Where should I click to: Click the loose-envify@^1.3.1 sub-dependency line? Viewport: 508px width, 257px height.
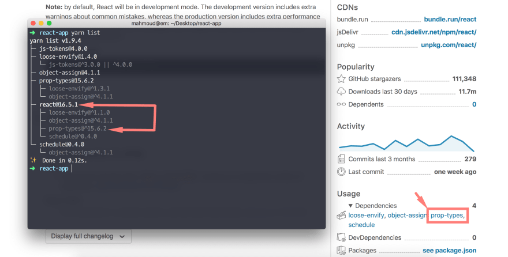click(x=80, y=89)
